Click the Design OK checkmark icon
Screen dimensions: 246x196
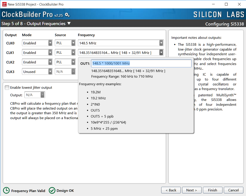(x=52, y=190)
